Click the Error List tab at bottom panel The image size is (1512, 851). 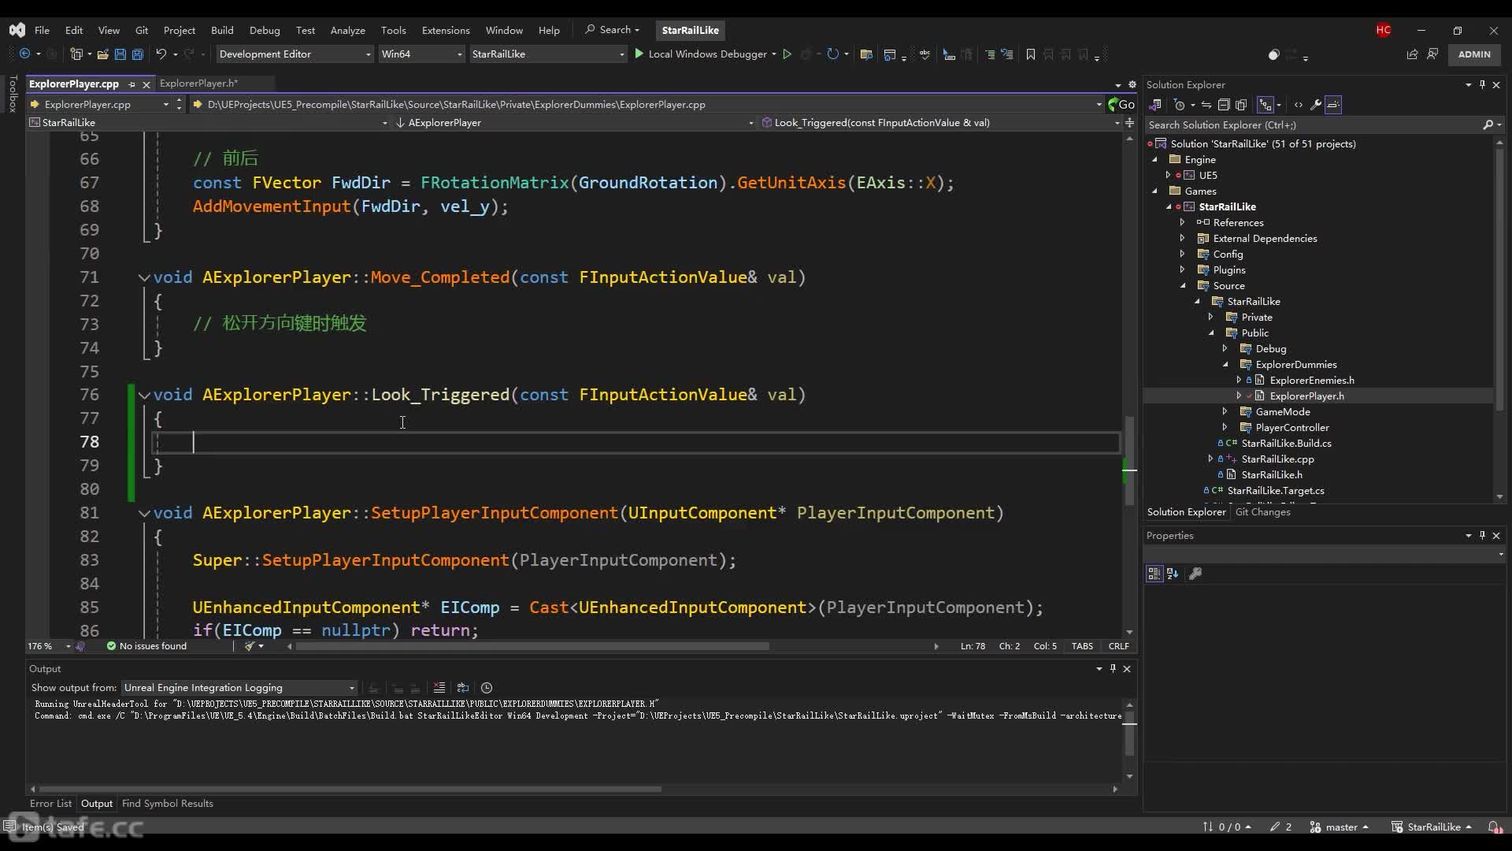point(51,803)
